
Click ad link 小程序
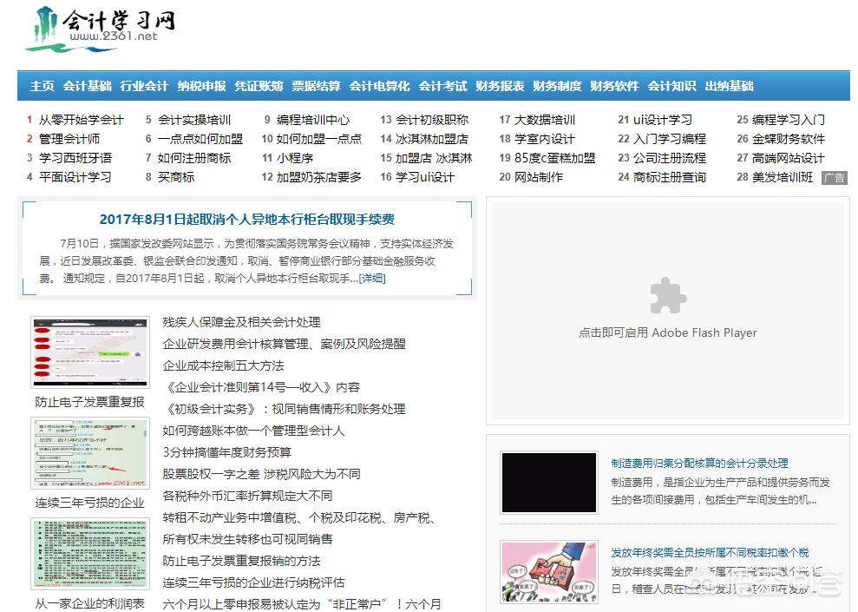tap(295, 158)
